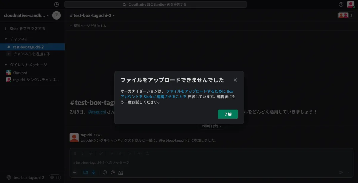Open the help question mark icon
Viewport: 358px width, 183px height.
click(341, 4)
